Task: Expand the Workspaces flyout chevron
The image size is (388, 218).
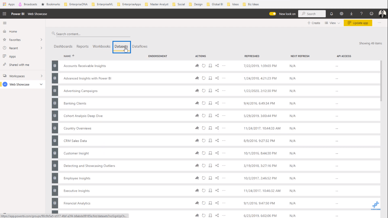Action: pyautogui.click(x=41, y=76)
